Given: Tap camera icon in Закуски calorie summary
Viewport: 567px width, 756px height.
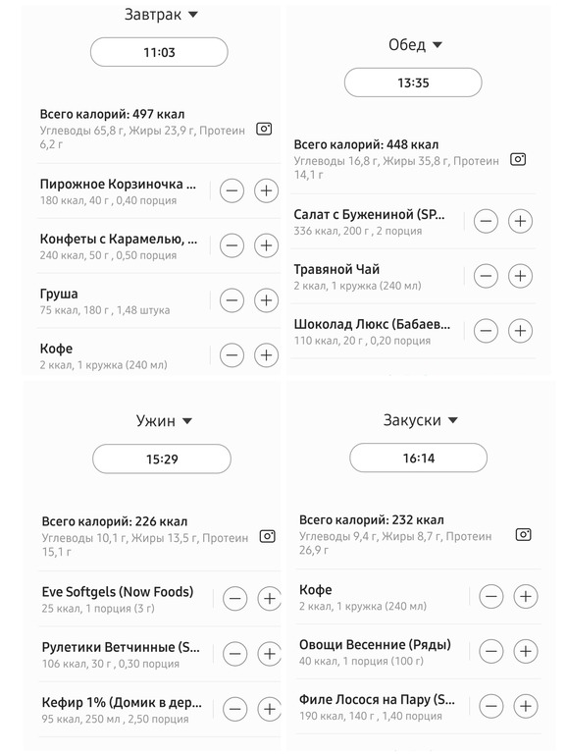Looking at the screenshot, I should coord(523,534).
